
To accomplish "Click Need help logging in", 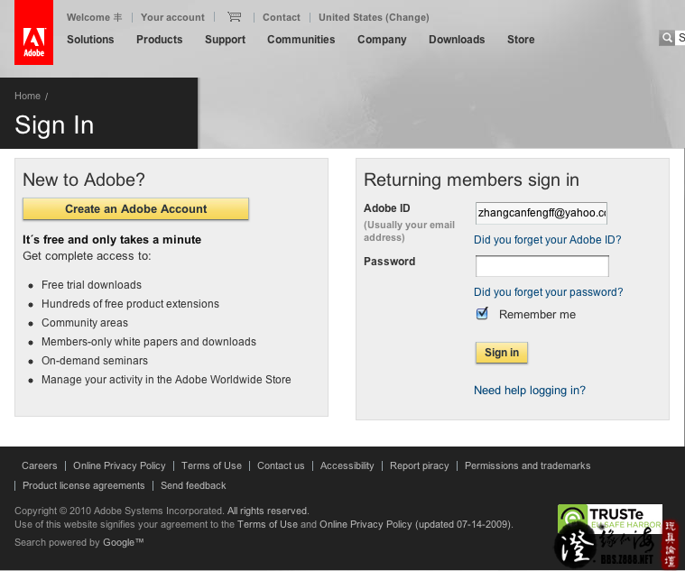I will [x=530, y=391].
